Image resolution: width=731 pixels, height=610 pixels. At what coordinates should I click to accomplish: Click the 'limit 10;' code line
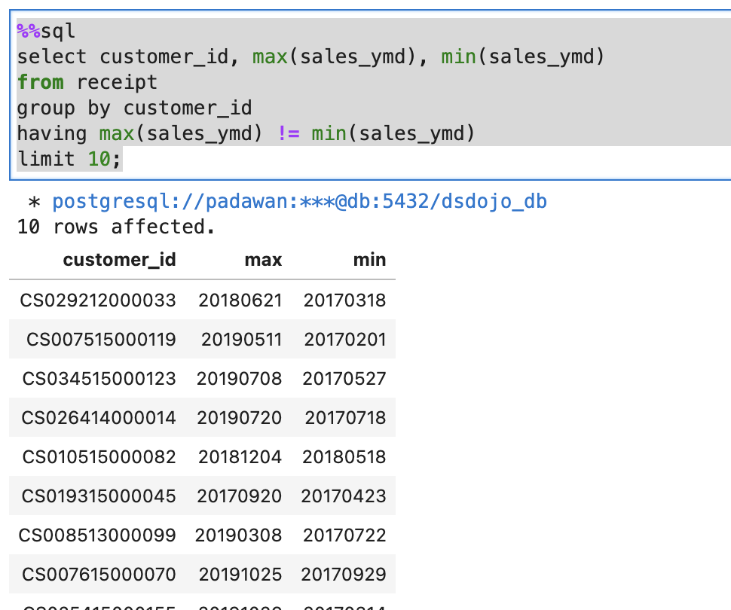[69, 159]
